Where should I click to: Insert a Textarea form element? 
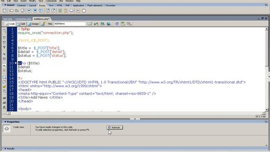(23, 11)
